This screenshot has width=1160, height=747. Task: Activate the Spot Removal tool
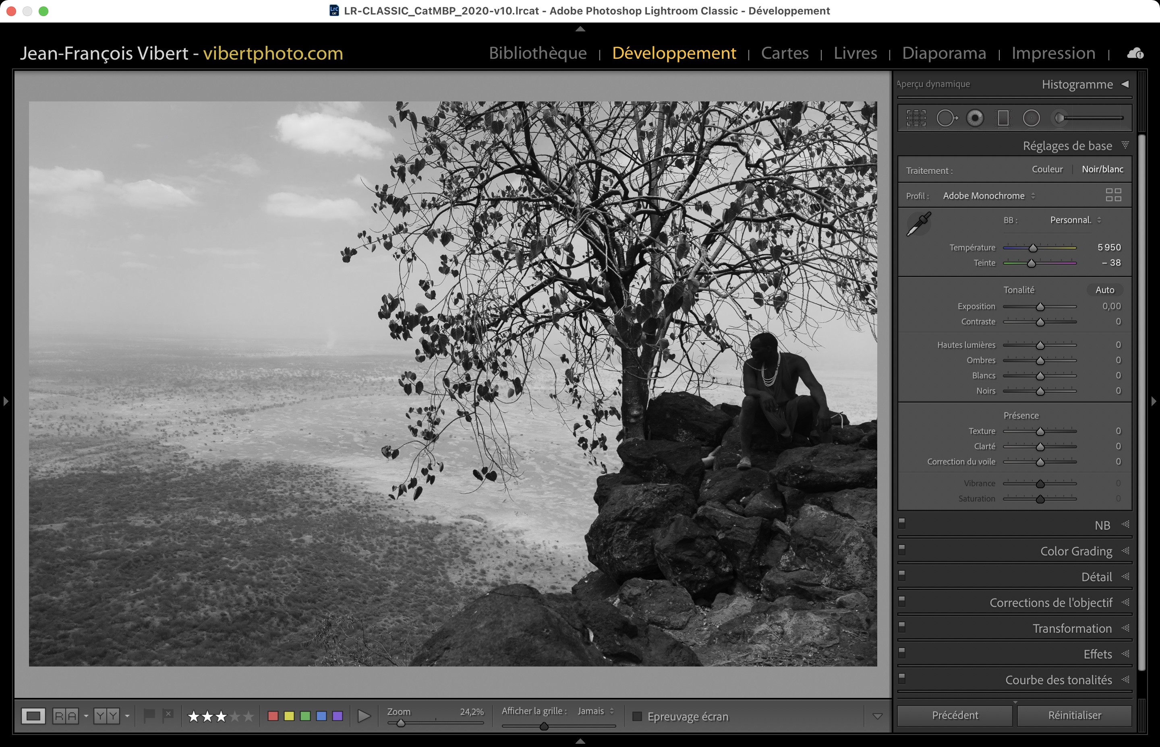click(946, 118)
